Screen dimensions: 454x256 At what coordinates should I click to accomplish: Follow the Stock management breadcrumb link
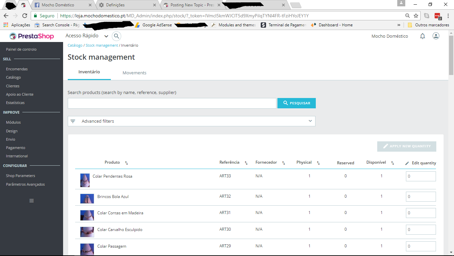(x=102, y=45)
